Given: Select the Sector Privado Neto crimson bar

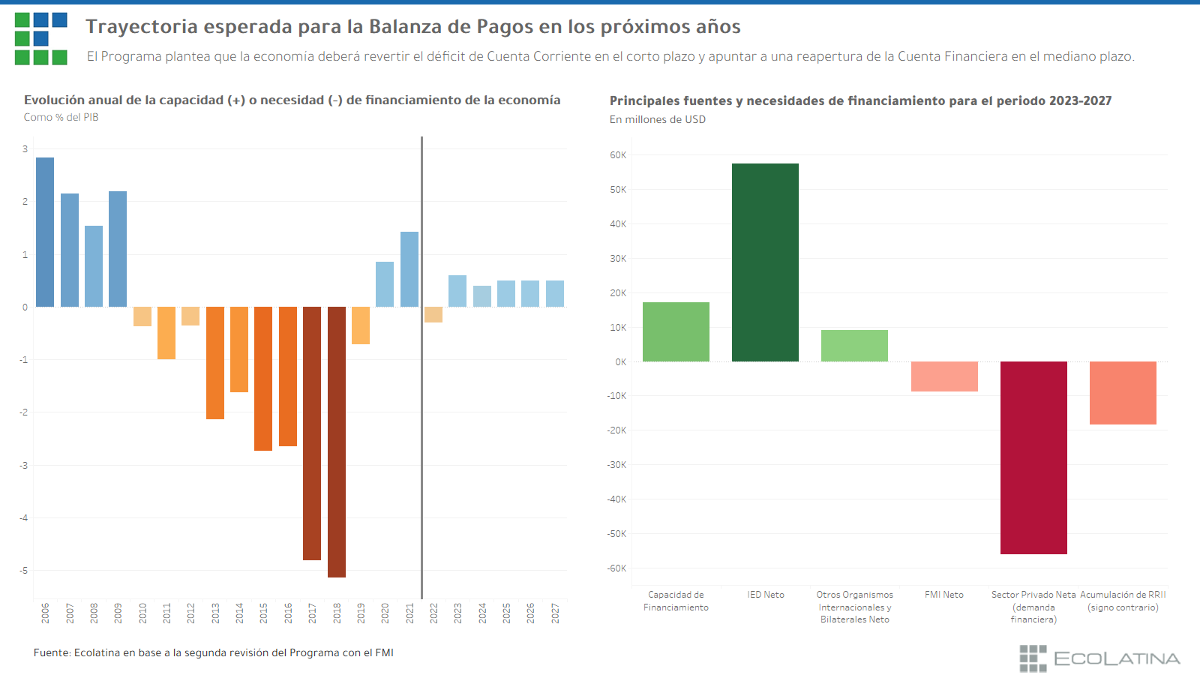Looking at the screenshot, I should click(x=1033, y=457).
